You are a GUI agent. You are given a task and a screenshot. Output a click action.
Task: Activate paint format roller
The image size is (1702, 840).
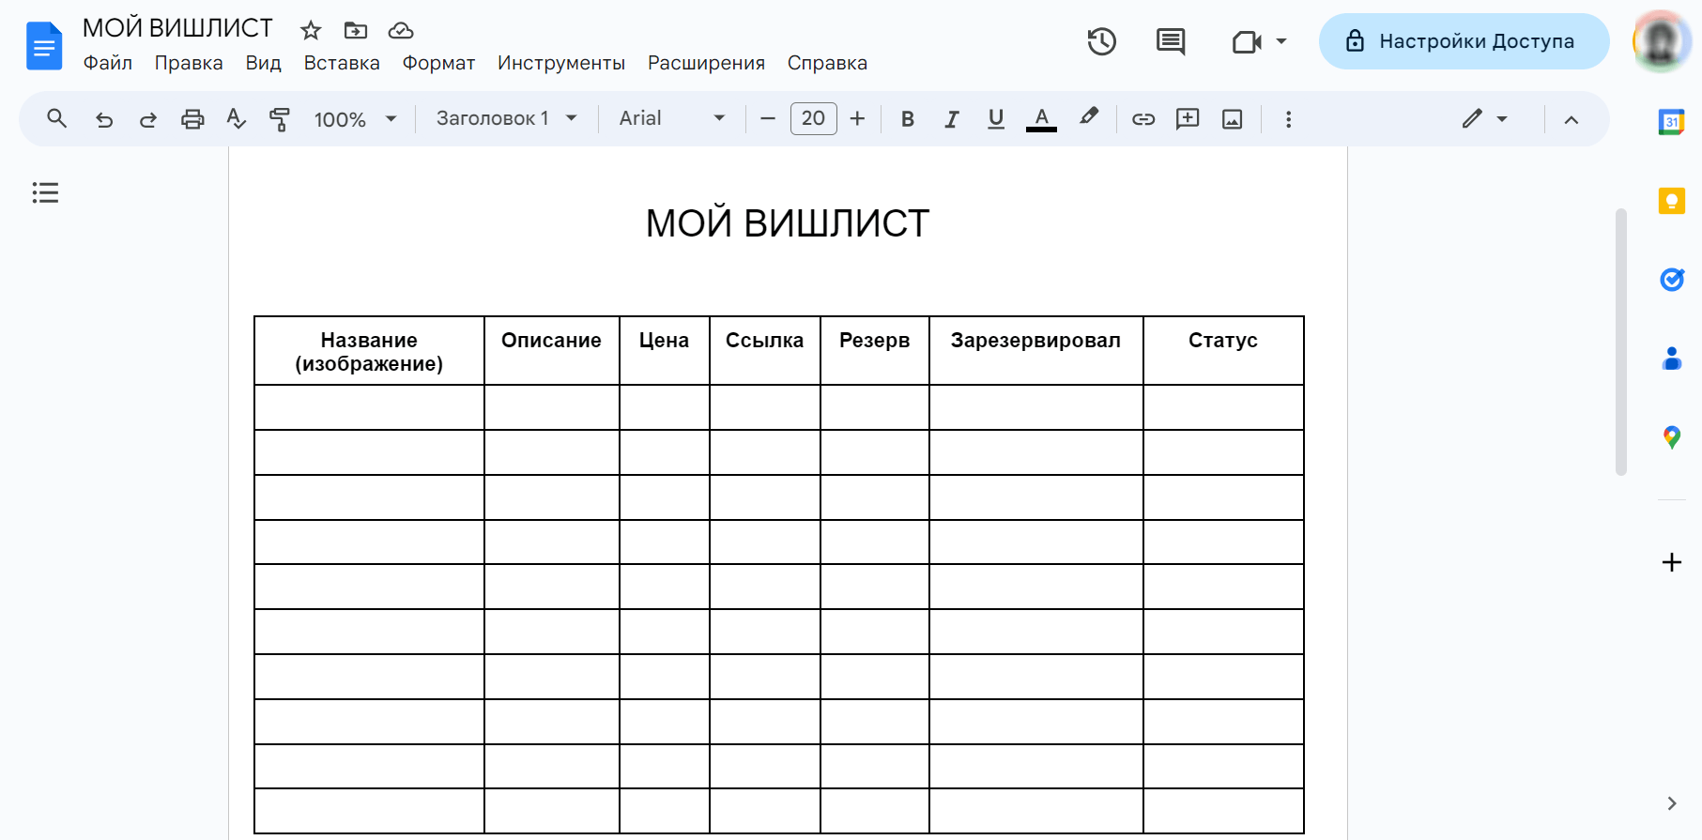pyautogui.click(x=280, y=119)
